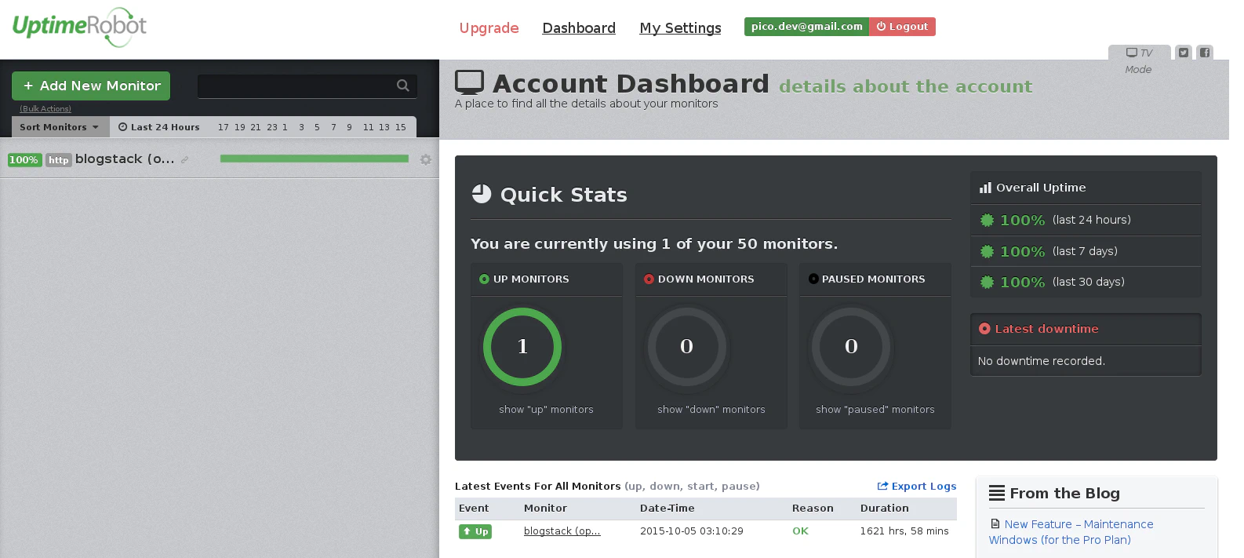Open My Settings in top navigation
Viewport: 1244px width, 558px height.
click(x=680, y=28)
